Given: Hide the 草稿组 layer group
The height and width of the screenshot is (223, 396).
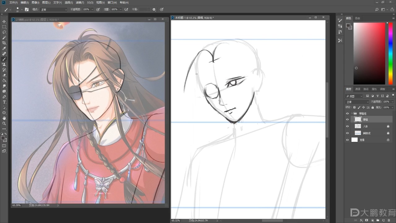Looking at the screenshot, I should [347, 113].
